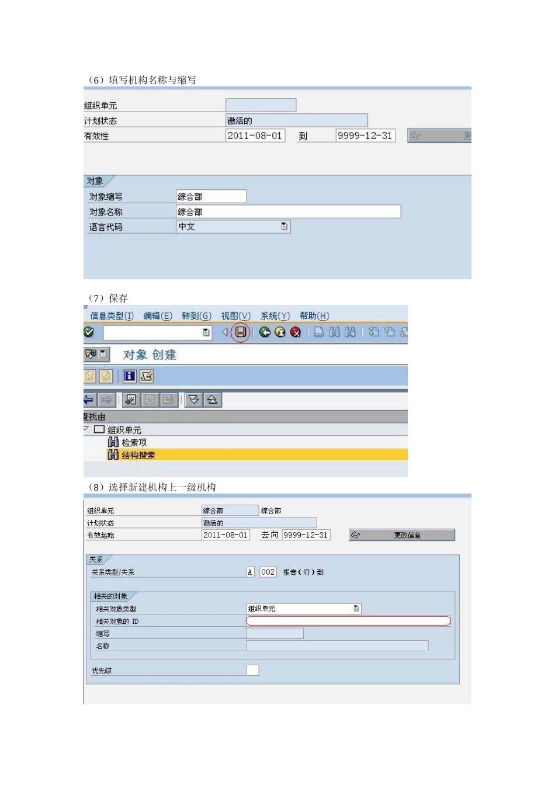555x785 pixels.
Task: Click the text 报告(行)到
Action: click(x=303, y=572)
